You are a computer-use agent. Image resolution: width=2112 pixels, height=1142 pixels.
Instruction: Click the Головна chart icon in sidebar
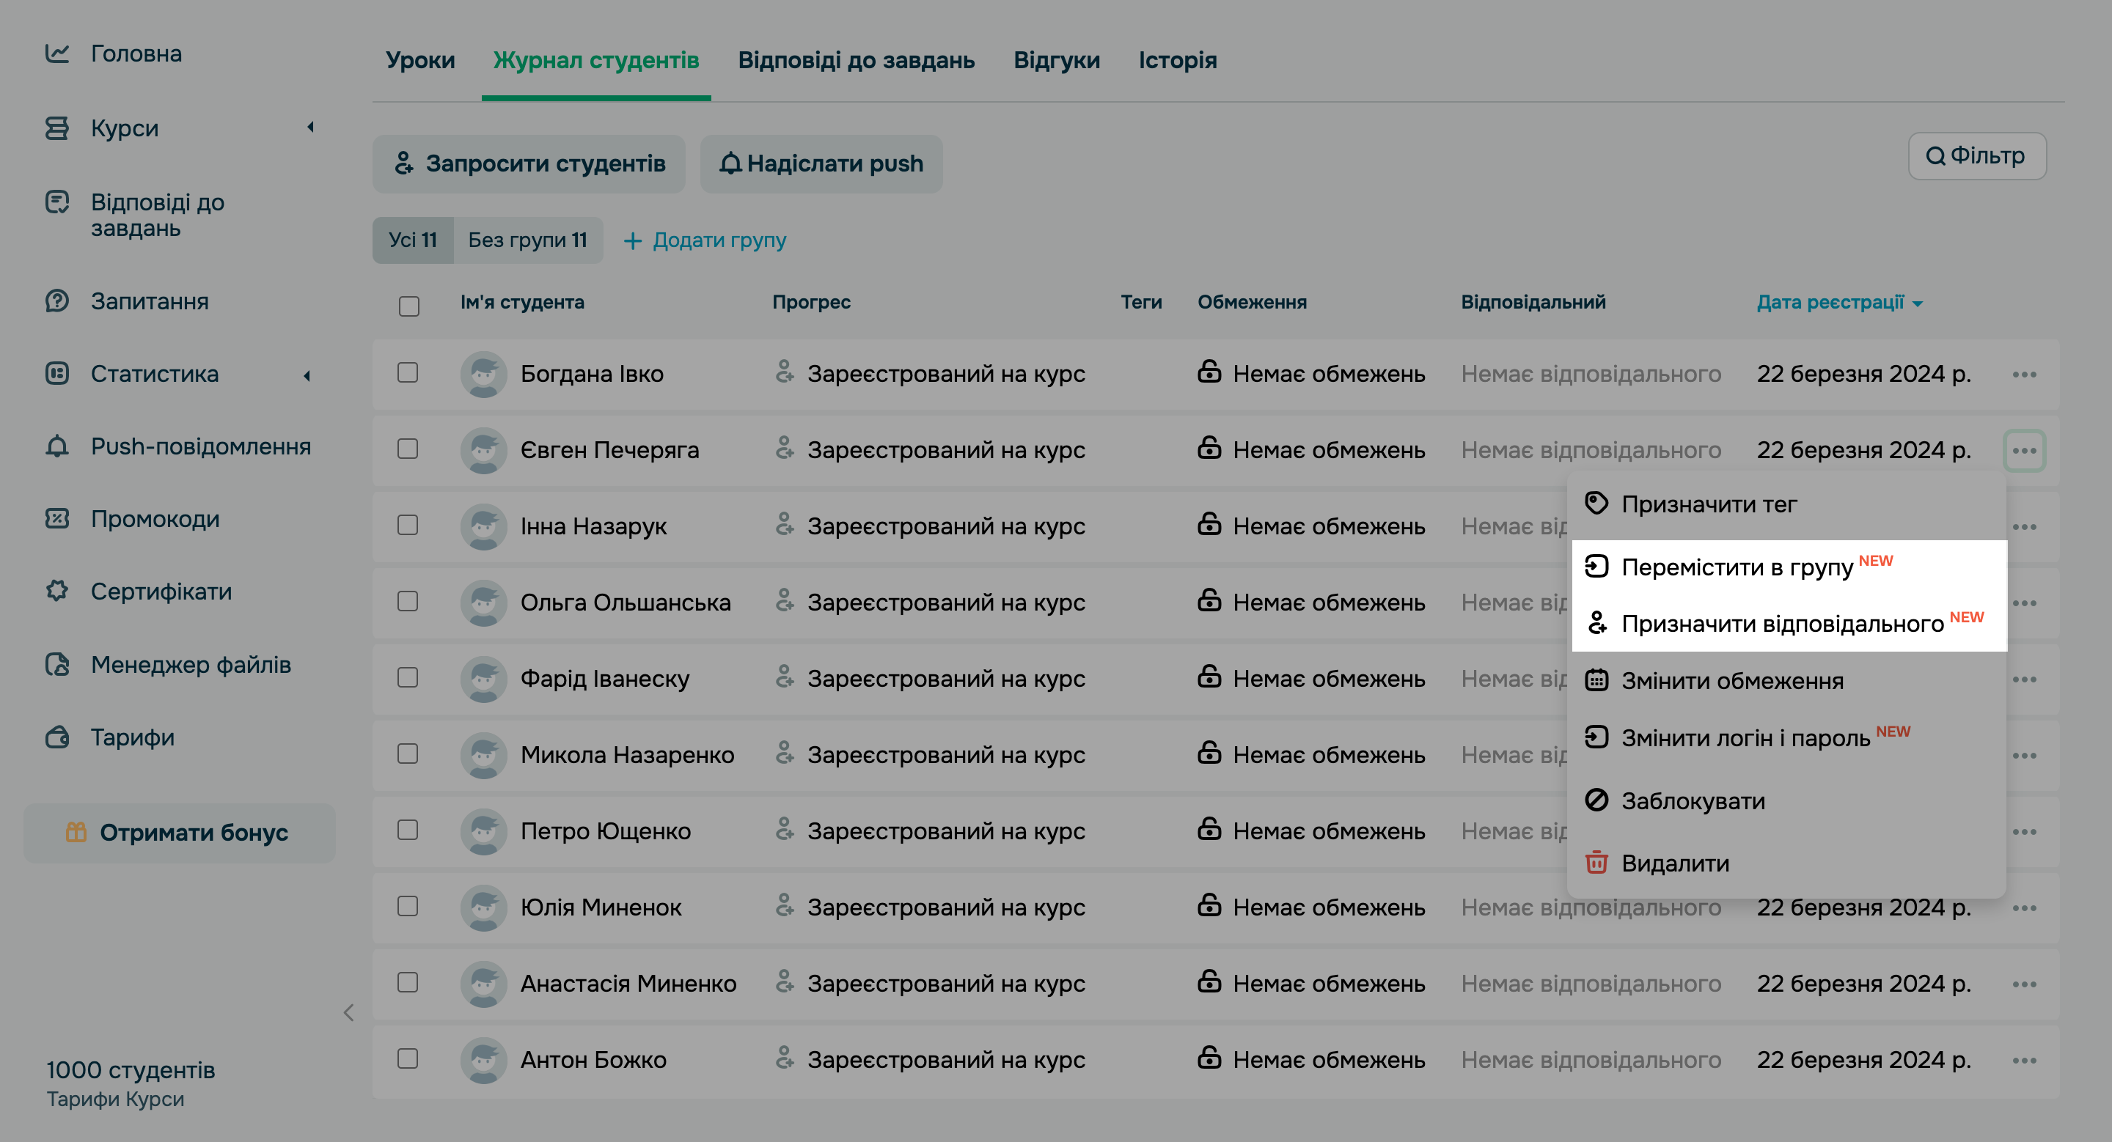56,54
